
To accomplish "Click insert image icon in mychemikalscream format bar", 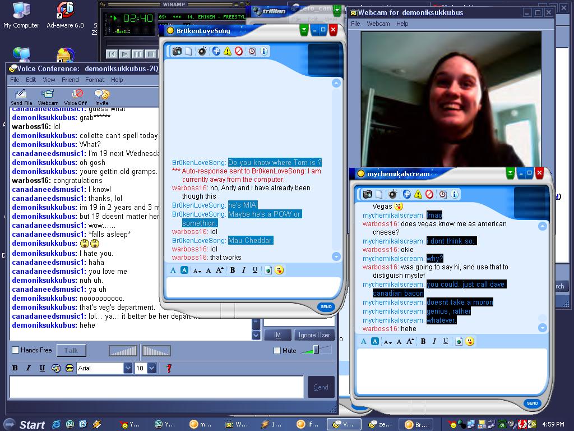I will point(459,342).
